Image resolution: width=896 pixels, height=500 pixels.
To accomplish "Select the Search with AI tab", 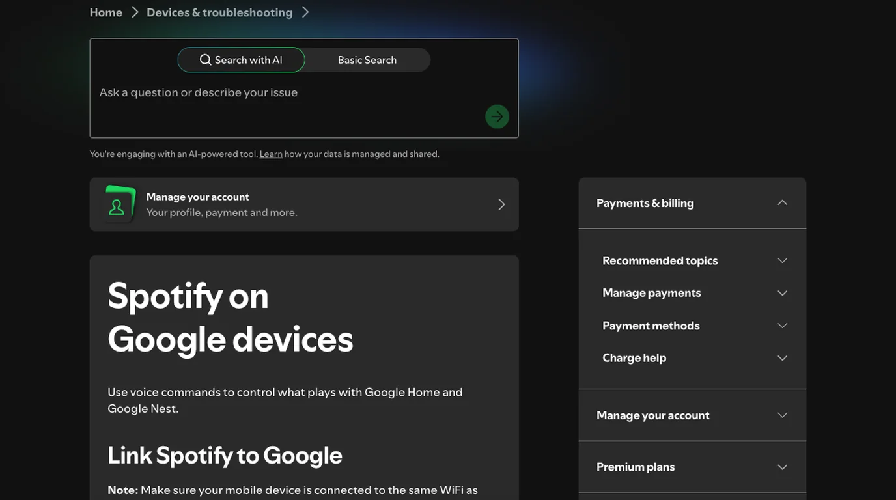I will [x=241, y=60].
